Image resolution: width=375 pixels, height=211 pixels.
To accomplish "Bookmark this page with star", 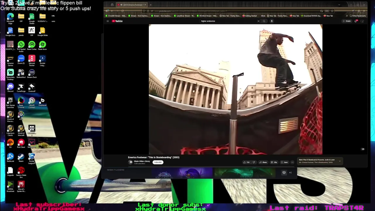I will coord(332,11).
